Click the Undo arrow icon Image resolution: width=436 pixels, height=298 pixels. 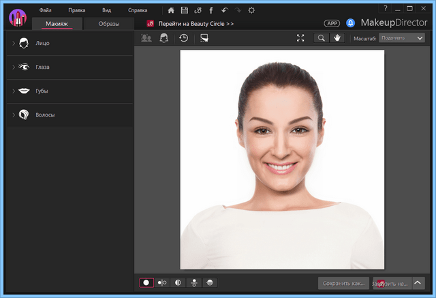(224, 10)
